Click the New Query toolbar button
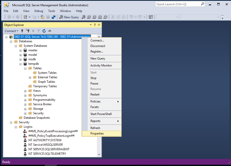This screenshot has height=166, width=231. coord(69,17)
